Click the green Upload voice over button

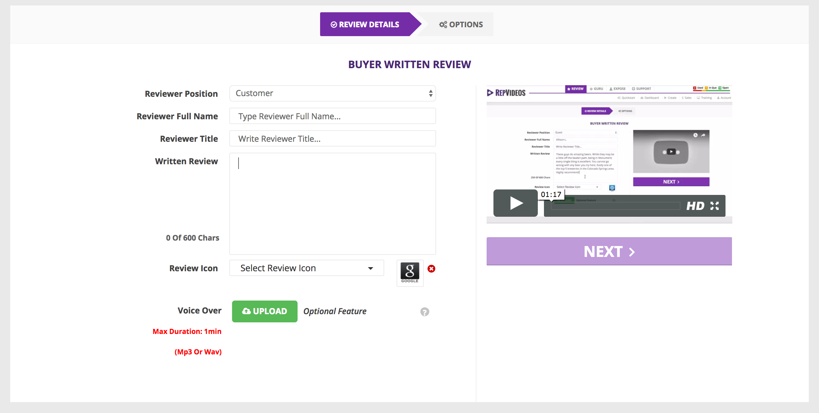tap(264, 311)
